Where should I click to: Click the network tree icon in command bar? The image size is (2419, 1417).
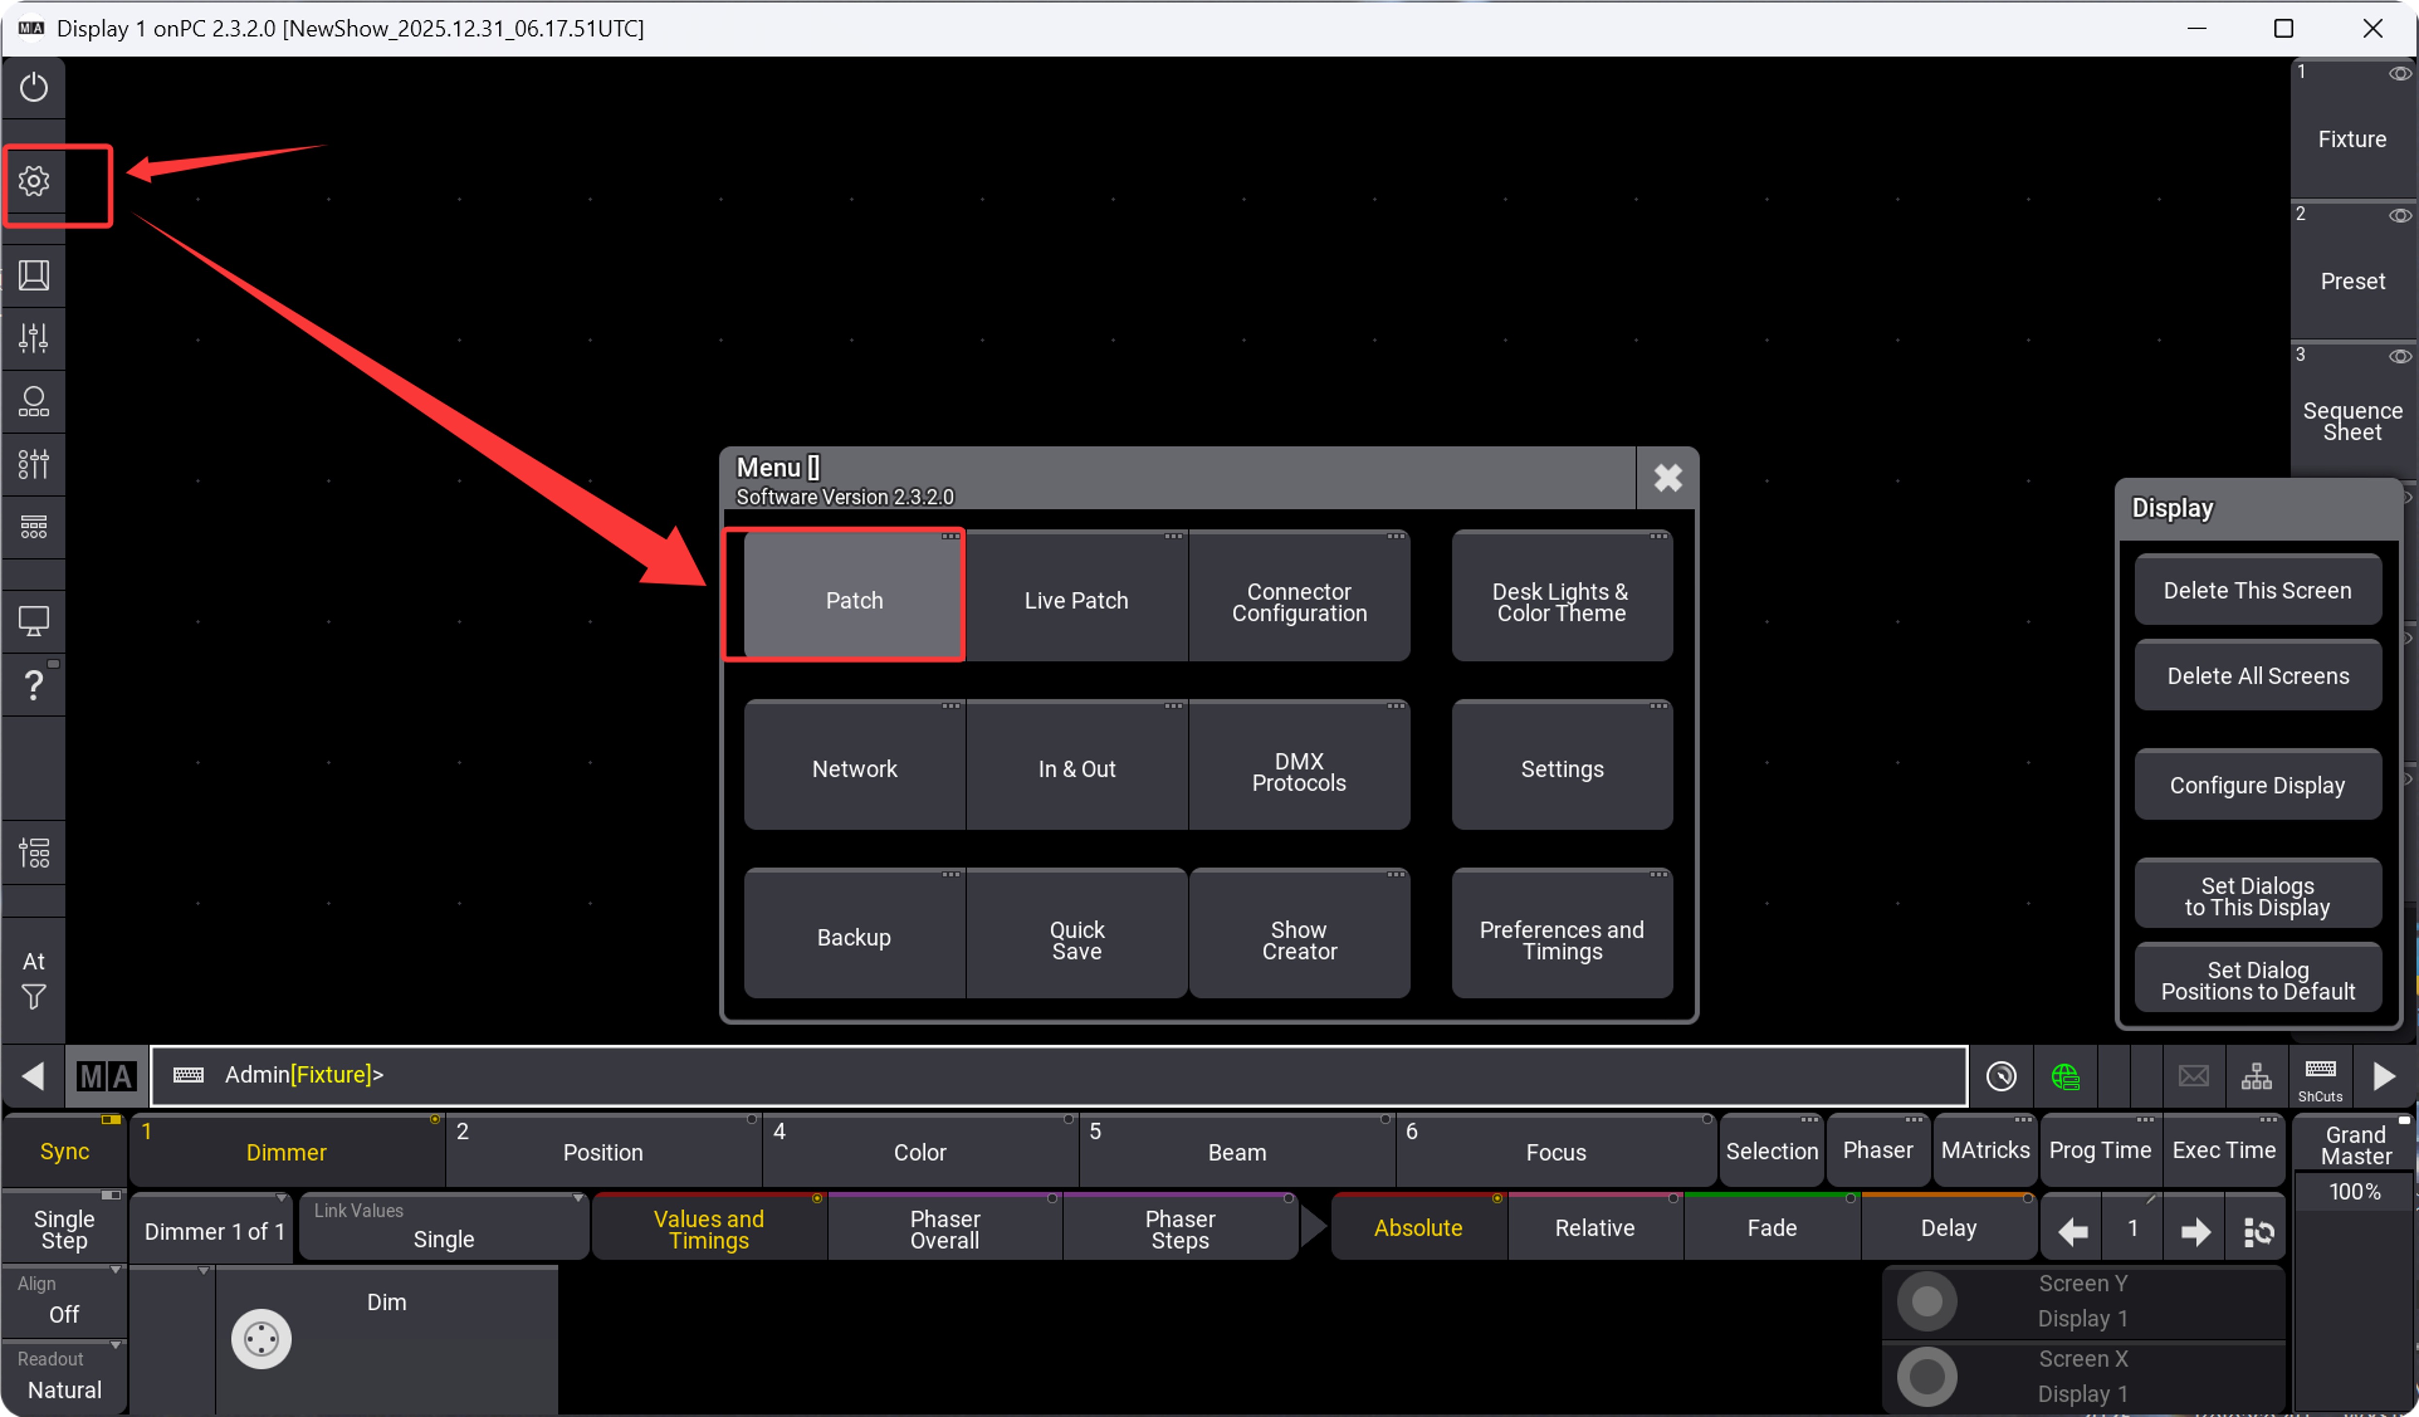point(2256,1076)
